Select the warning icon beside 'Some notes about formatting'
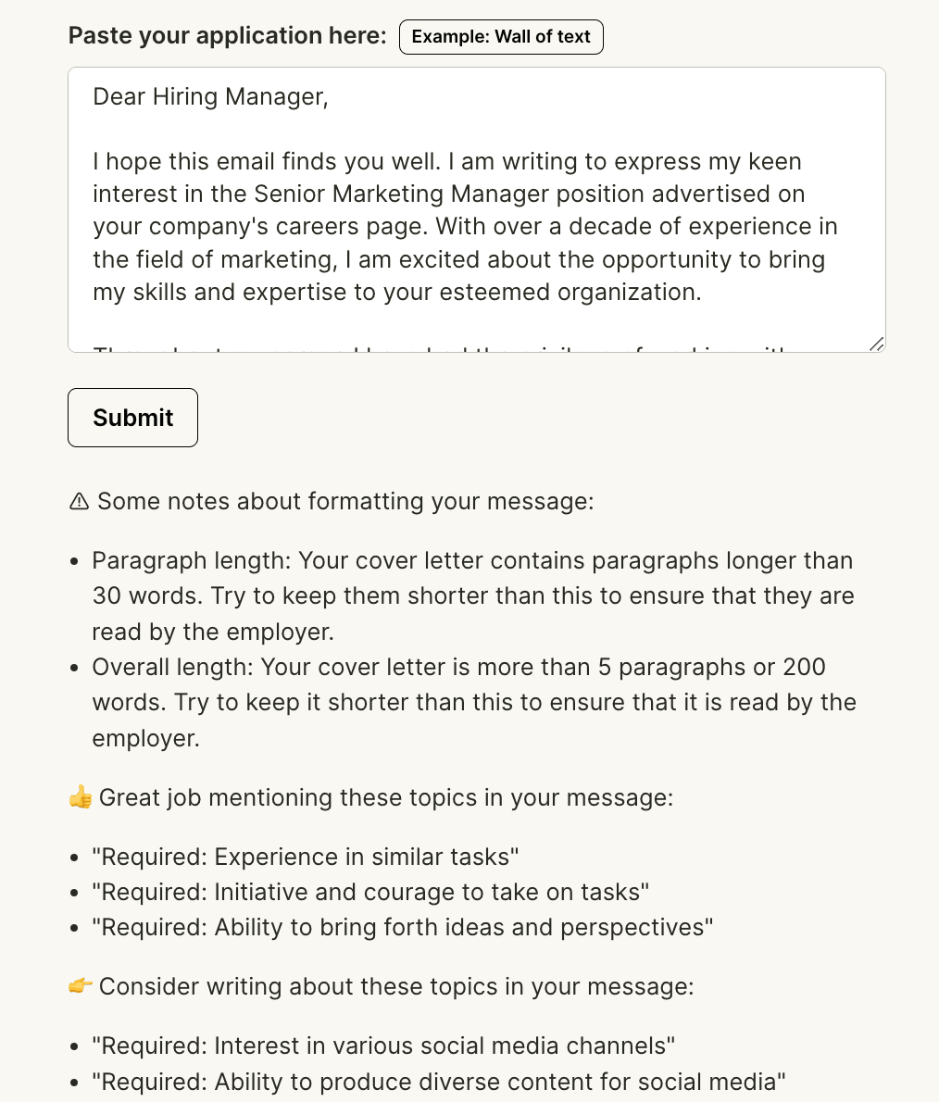 tap(79, 500)
